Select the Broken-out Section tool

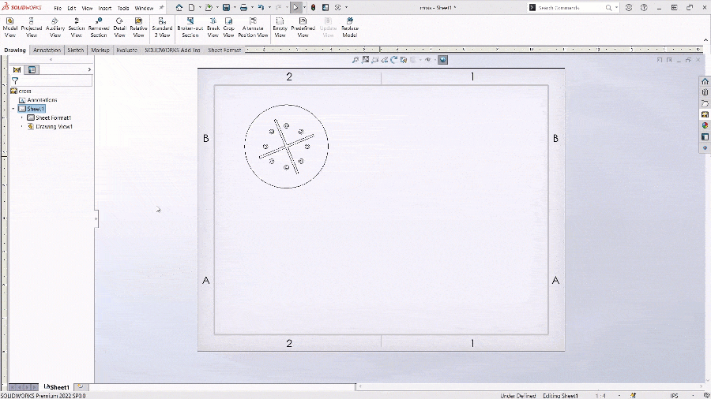pos(190,28)
